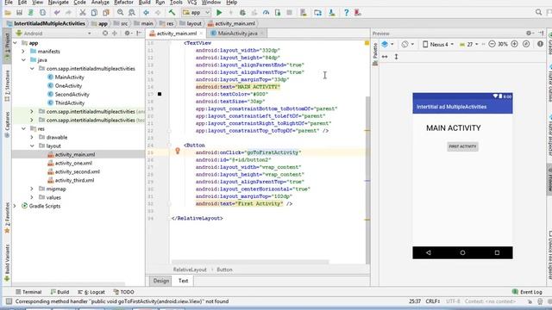Expand the drawable folder
Viewport: 552px width, 310px height.
click(32, 138)
